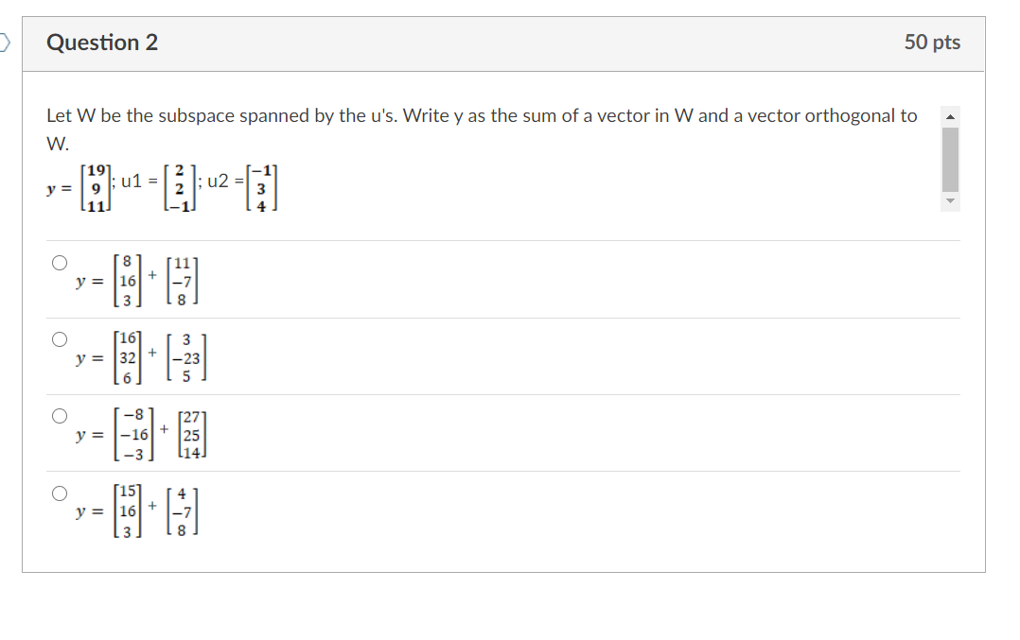The height and width of the screenshot is (640, 1020).
Task: Click the scrollbar up arrow icon
Action: (952, 114)
